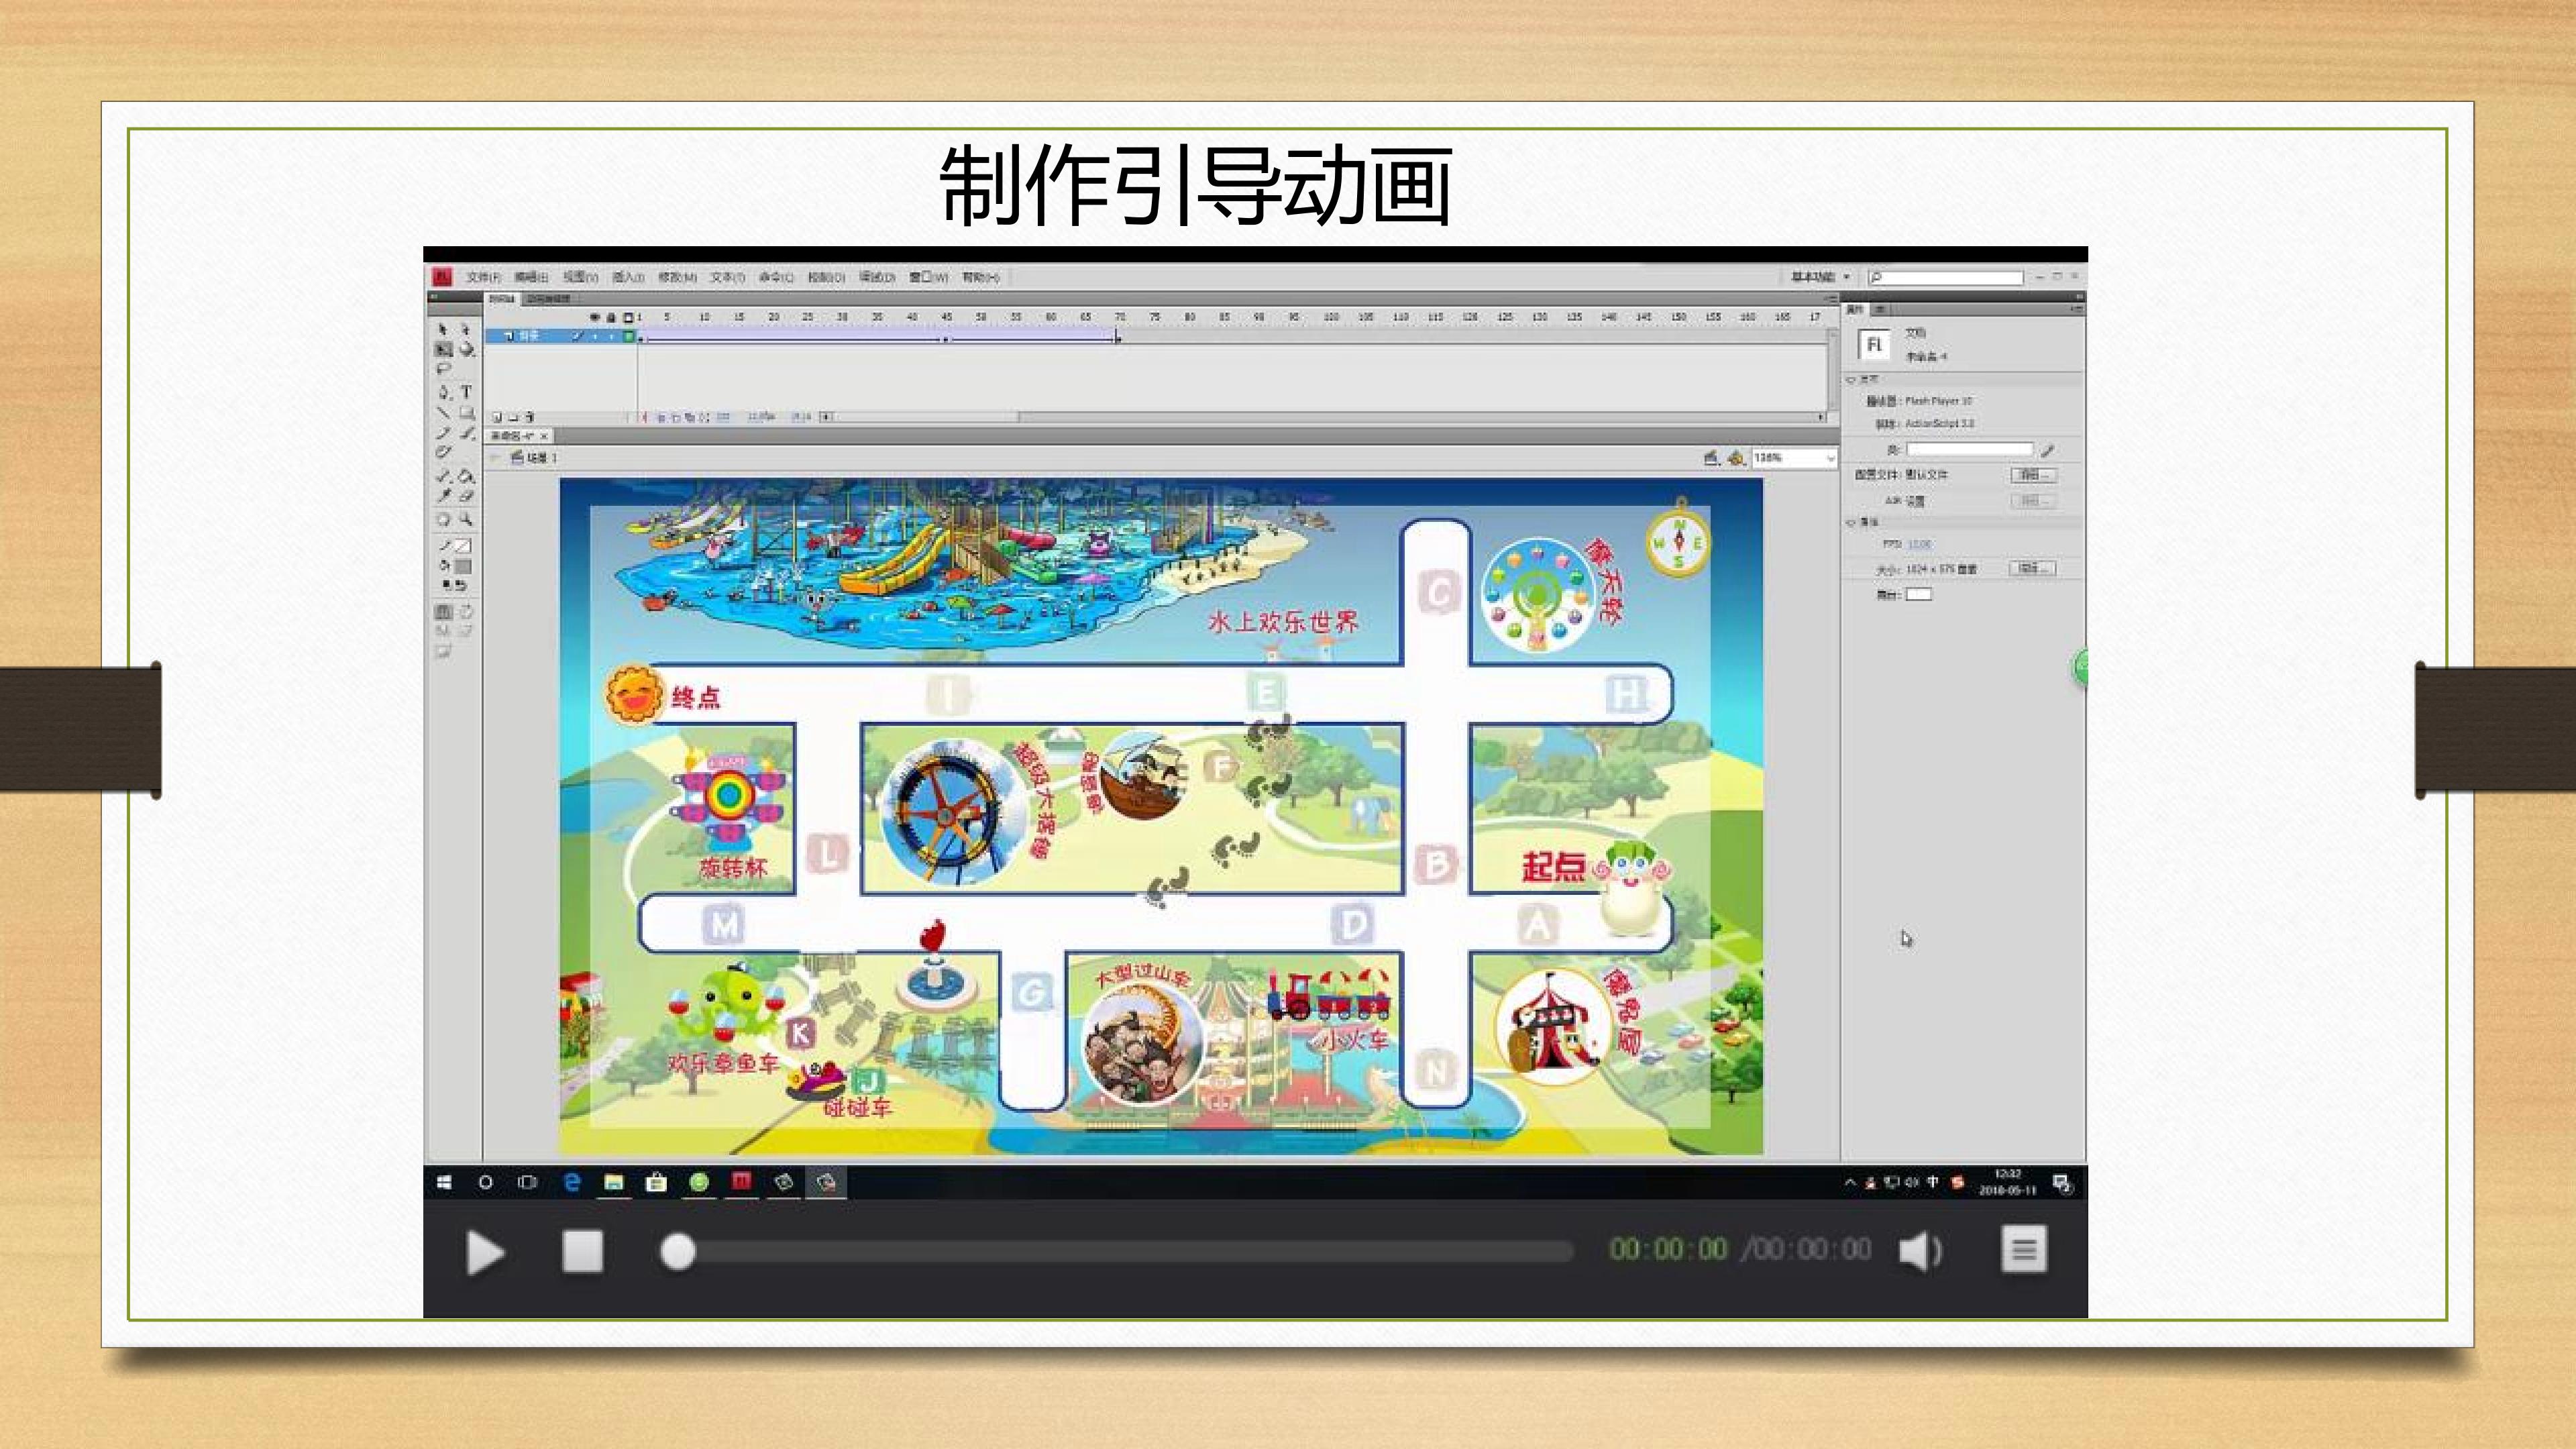Toggle the outline box column in timeline header
This screenshot has width=2576, height=1449.
[x=628, y=317]
